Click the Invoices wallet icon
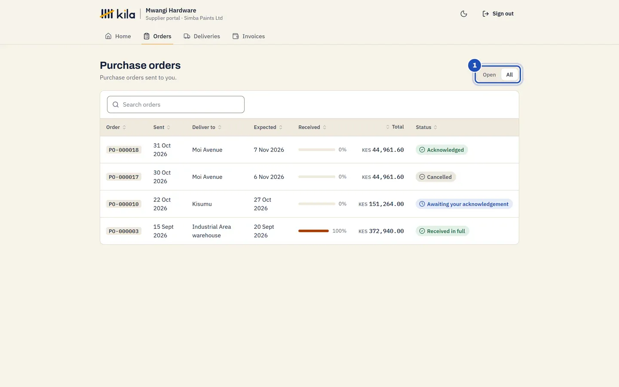The image size is (619, 387). click(236, 36)
